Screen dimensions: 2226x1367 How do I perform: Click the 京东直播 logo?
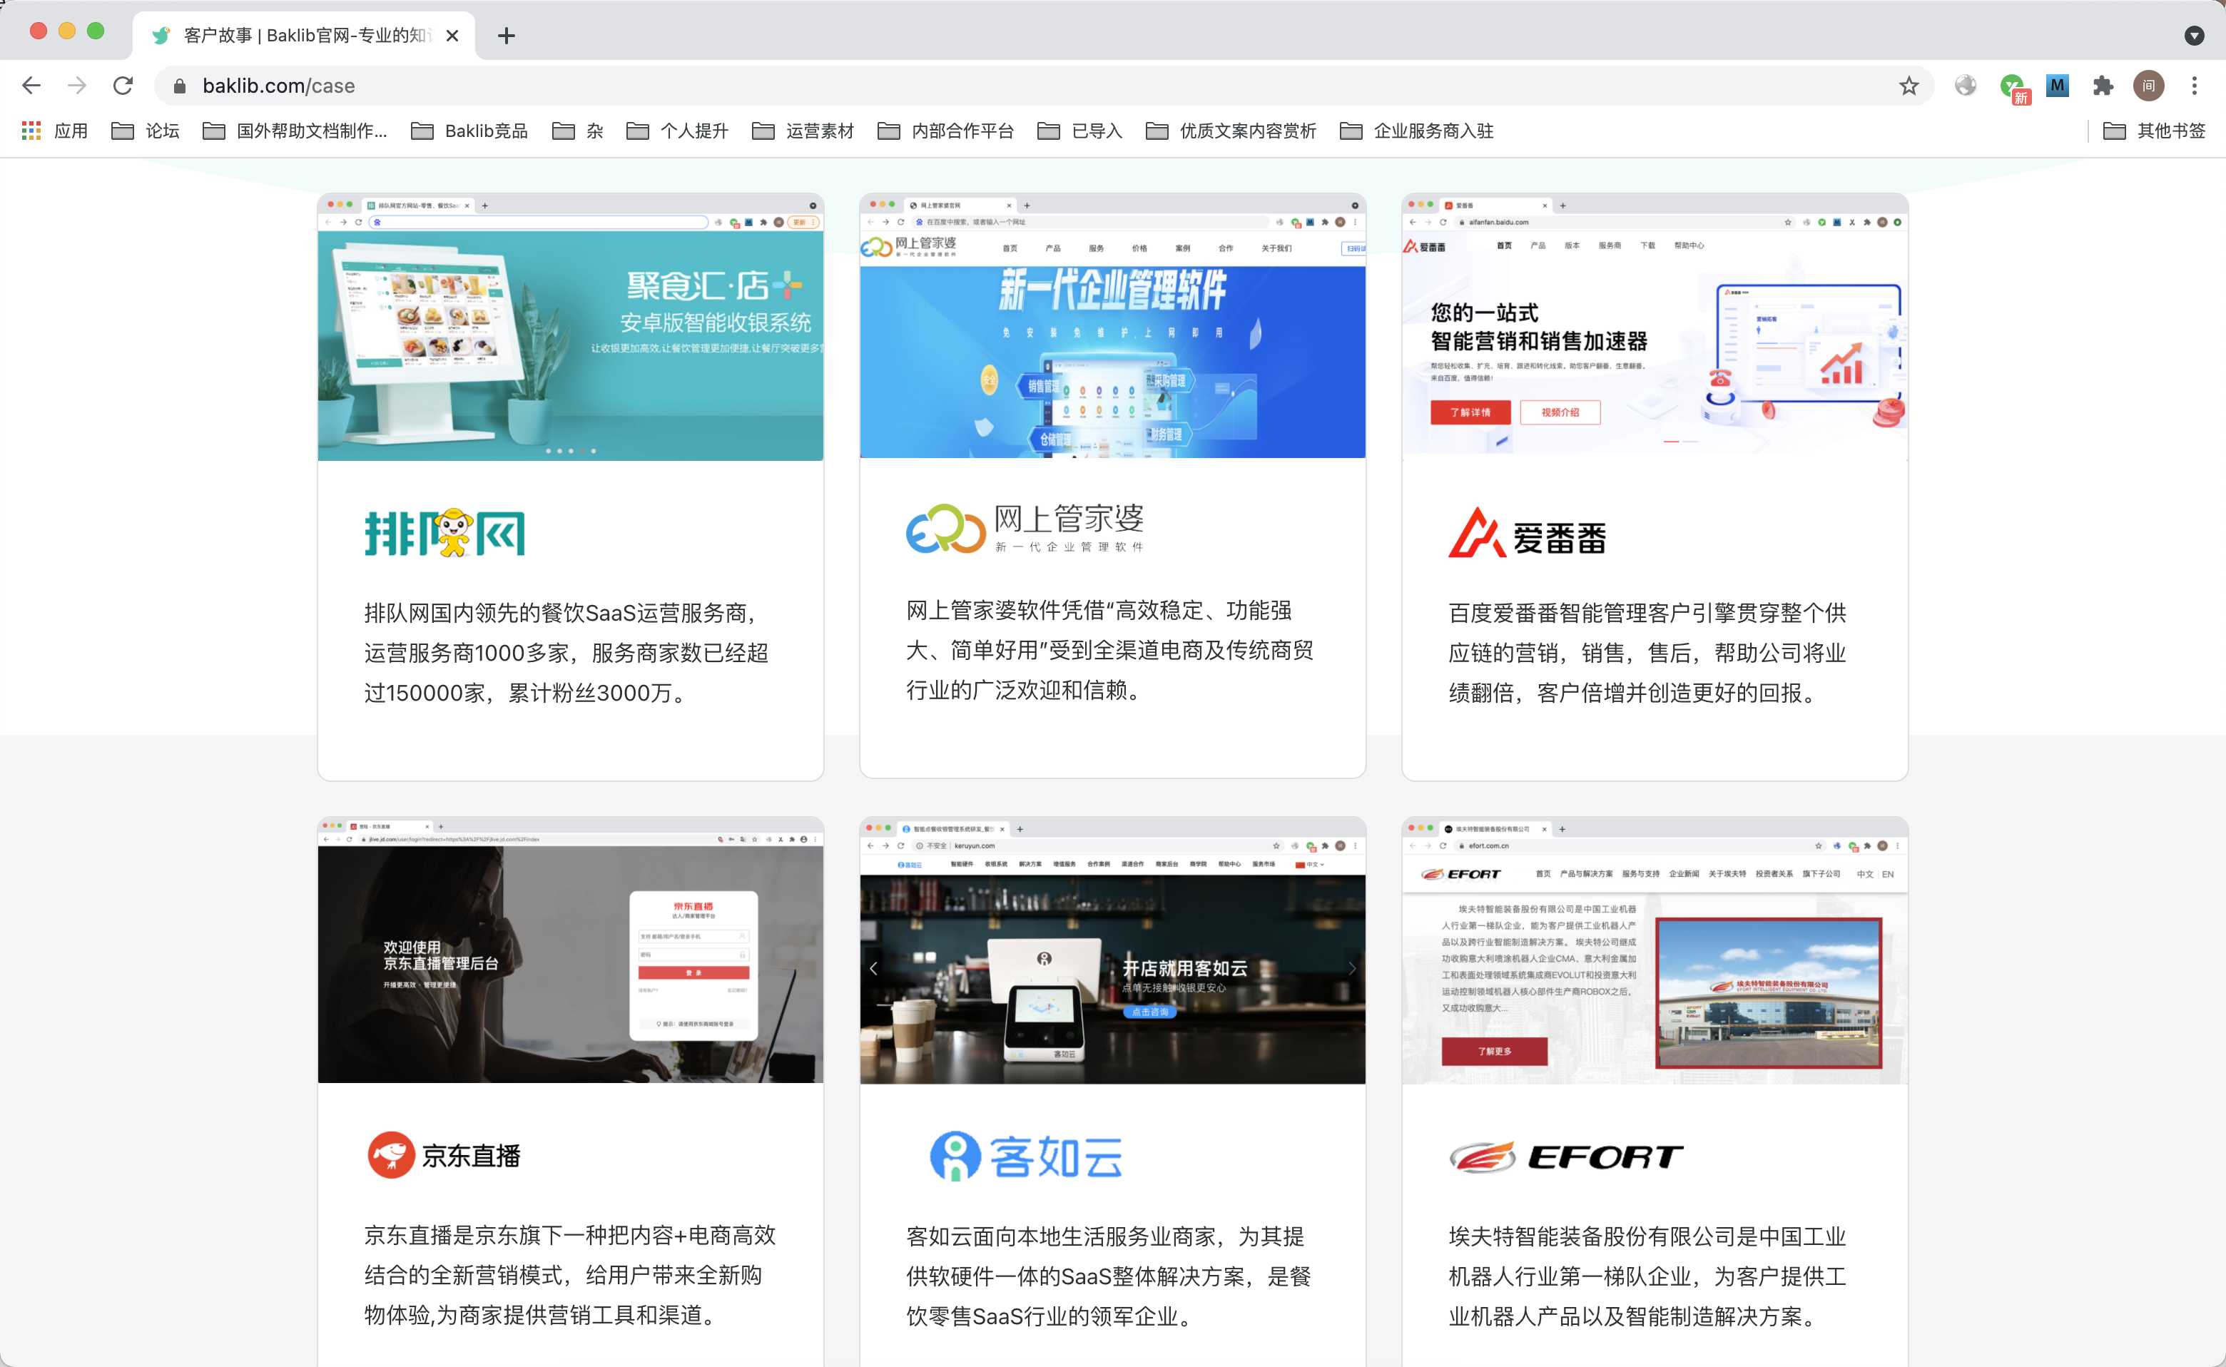point(443,1155)
